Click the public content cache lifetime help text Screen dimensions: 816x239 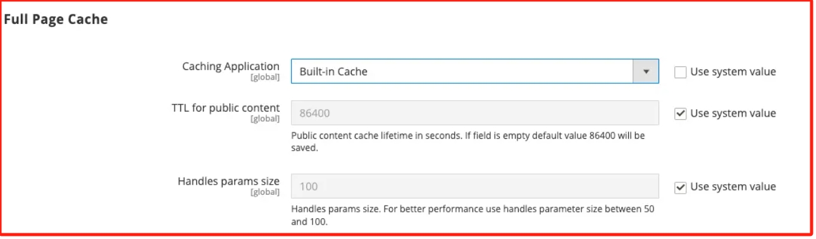[468, 142]
